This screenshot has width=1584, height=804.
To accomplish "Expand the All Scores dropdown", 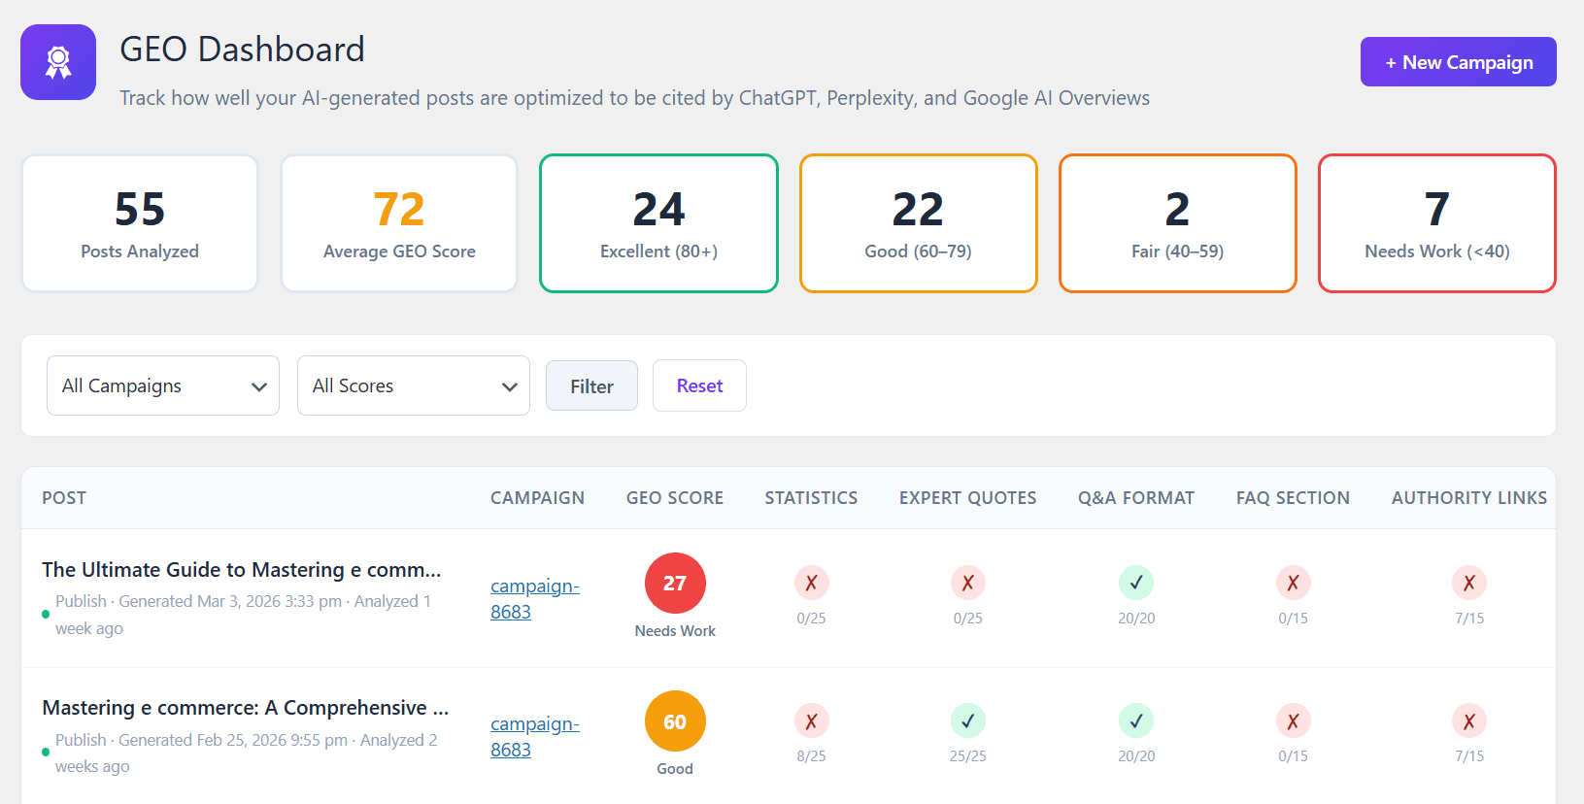I will point(414,385).
